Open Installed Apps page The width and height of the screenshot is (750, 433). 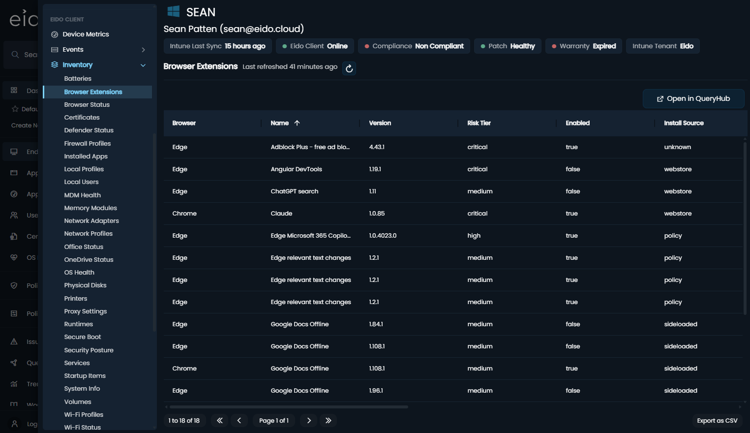86,156
